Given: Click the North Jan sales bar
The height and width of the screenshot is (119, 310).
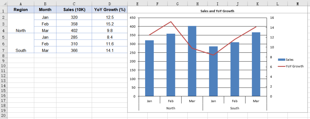Looking at the screenshot, I should pos(149,68).
